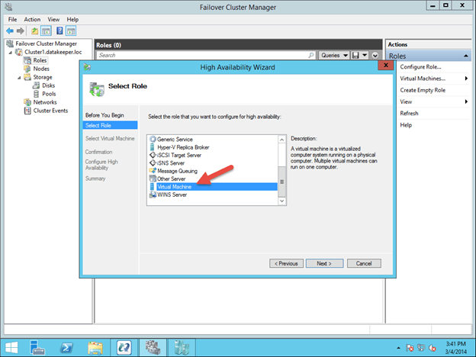Expand the Virtual Machines submenu arrow
Image resolution: width=476 pixels, height=357 pixels.
(466, 79)
